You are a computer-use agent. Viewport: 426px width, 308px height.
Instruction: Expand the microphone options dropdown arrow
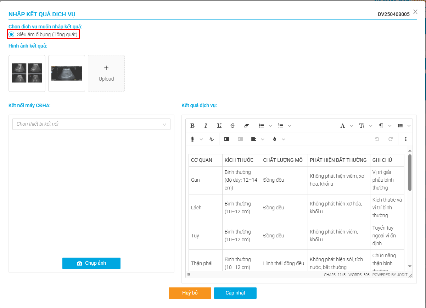pyautogui.click(x=201, y=139)
